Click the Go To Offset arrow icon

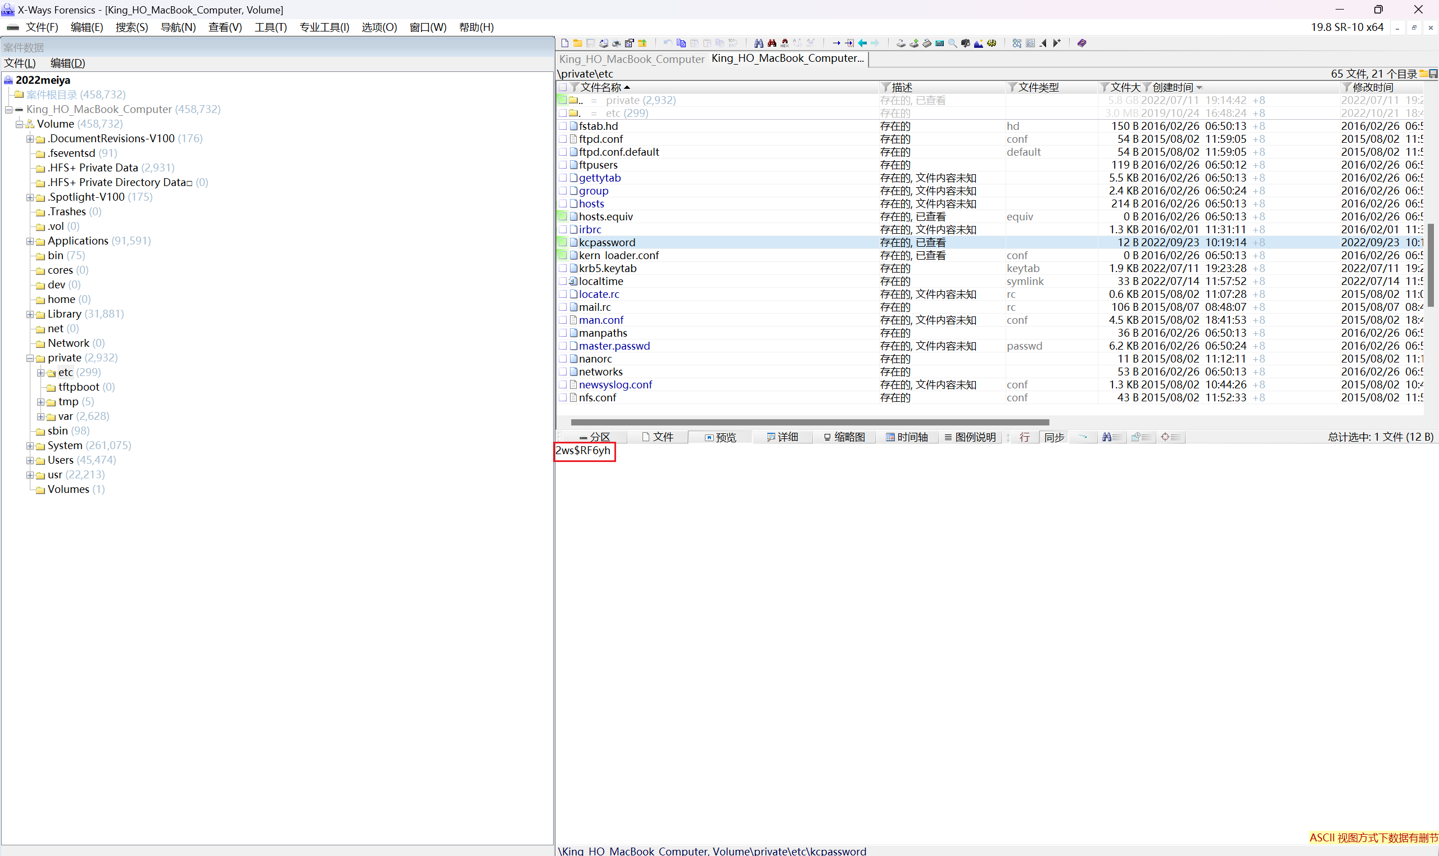(836, 43)
